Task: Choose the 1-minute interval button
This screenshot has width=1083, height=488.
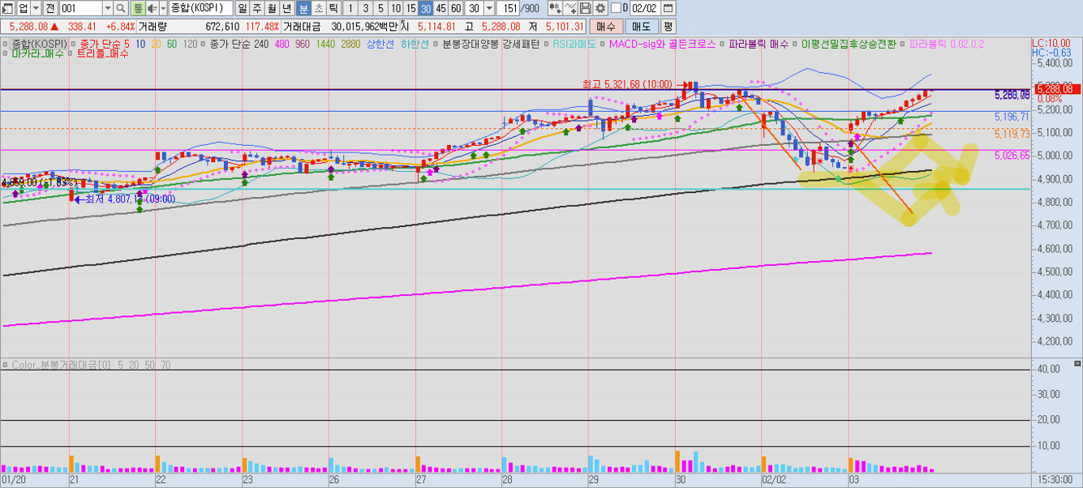Action: 350,8
